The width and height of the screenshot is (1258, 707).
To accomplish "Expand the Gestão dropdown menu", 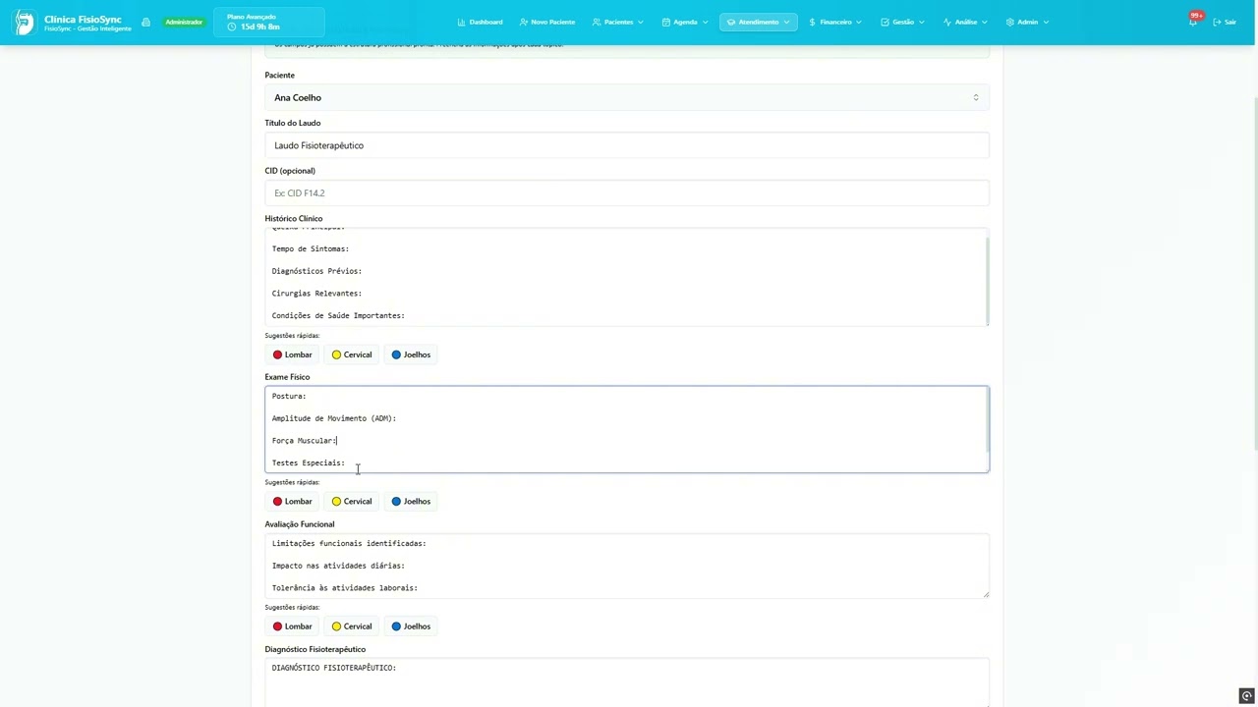I will 902,22.
